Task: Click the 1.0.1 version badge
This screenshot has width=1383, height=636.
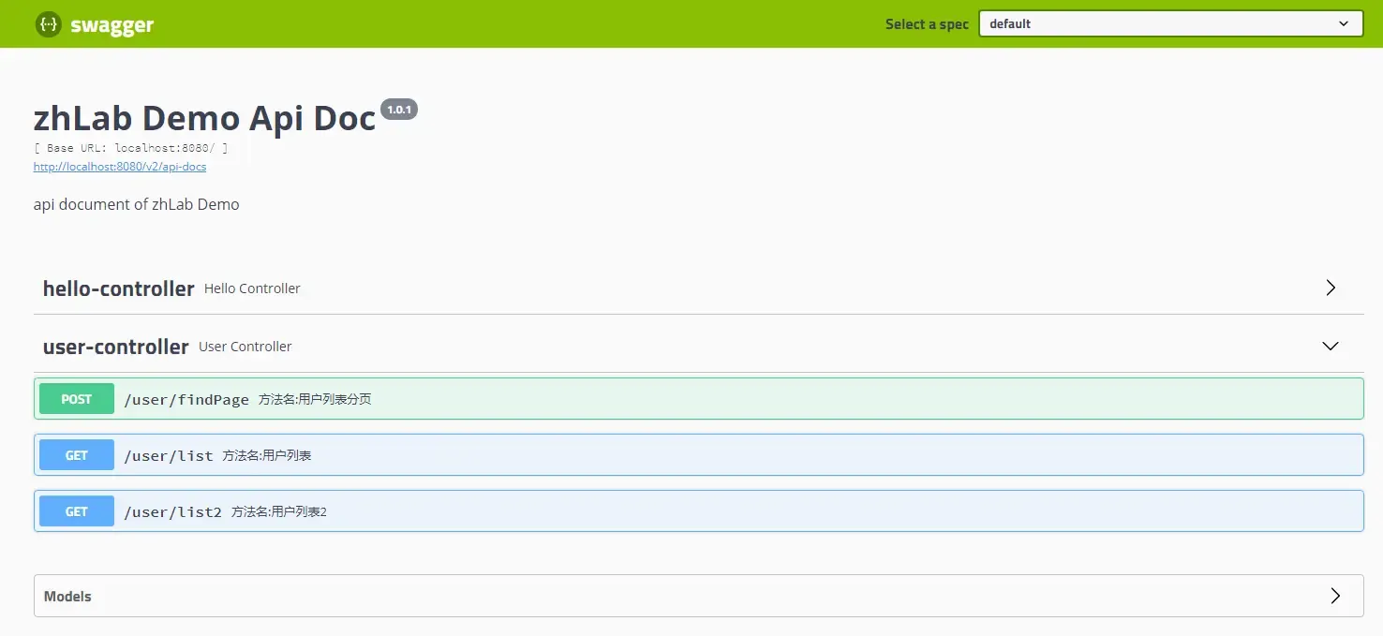Action: [399, 109]
